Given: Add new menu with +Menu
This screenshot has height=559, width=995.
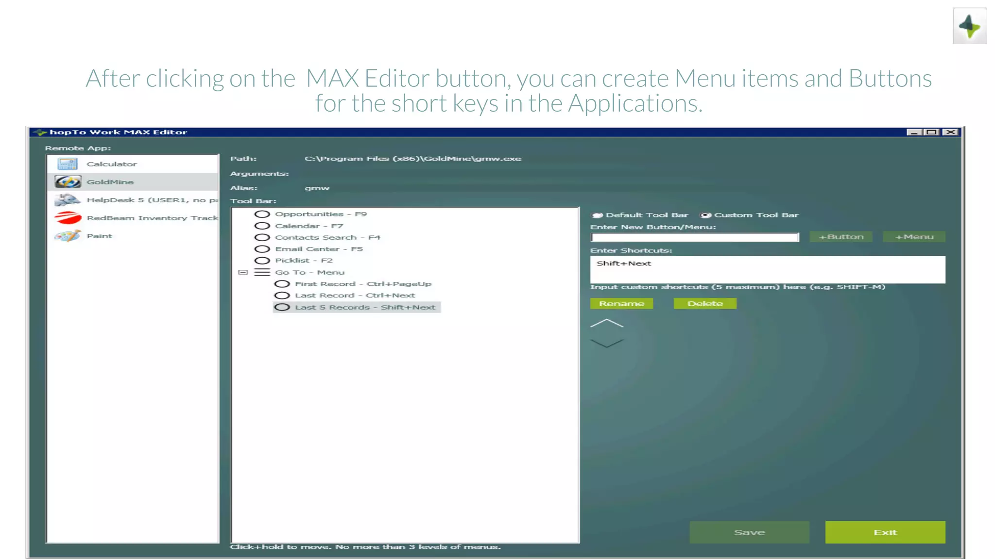Looking at the screenshot, I should tap(914, 237).
